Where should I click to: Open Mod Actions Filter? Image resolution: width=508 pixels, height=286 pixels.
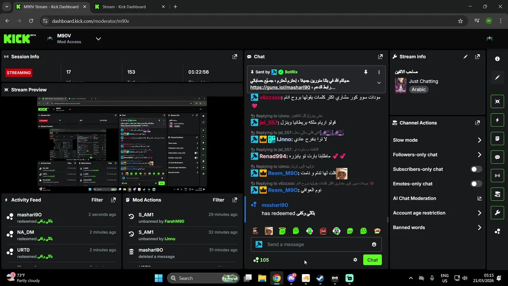[x=219, y=200]
